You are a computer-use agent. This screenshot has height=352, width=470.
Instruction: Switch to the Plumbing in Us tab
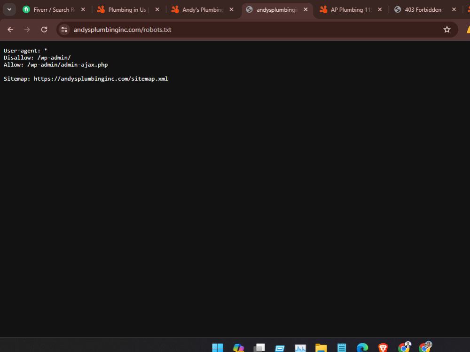pos(128,9)
